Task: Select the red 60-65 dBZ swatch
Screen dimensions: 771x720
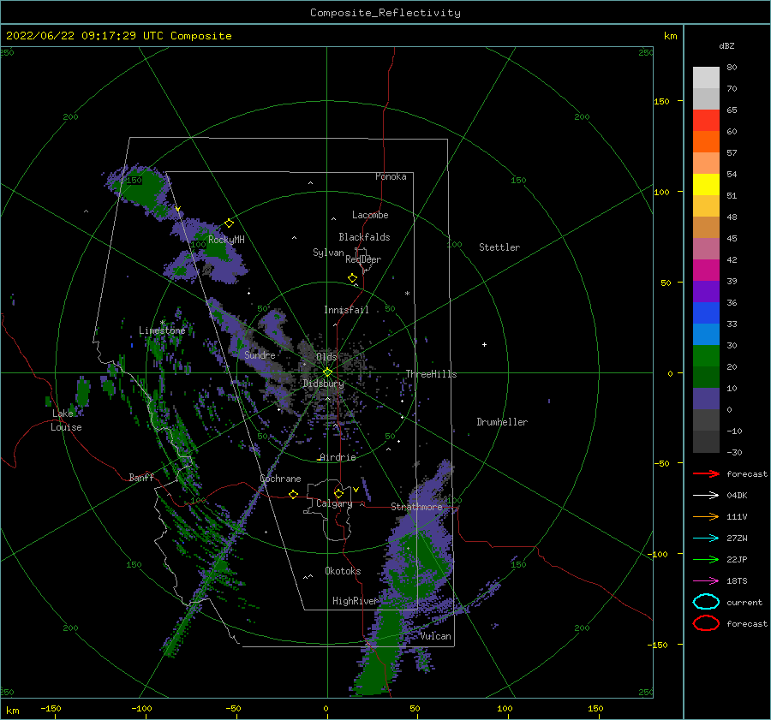Action: (x=706, y=121)
